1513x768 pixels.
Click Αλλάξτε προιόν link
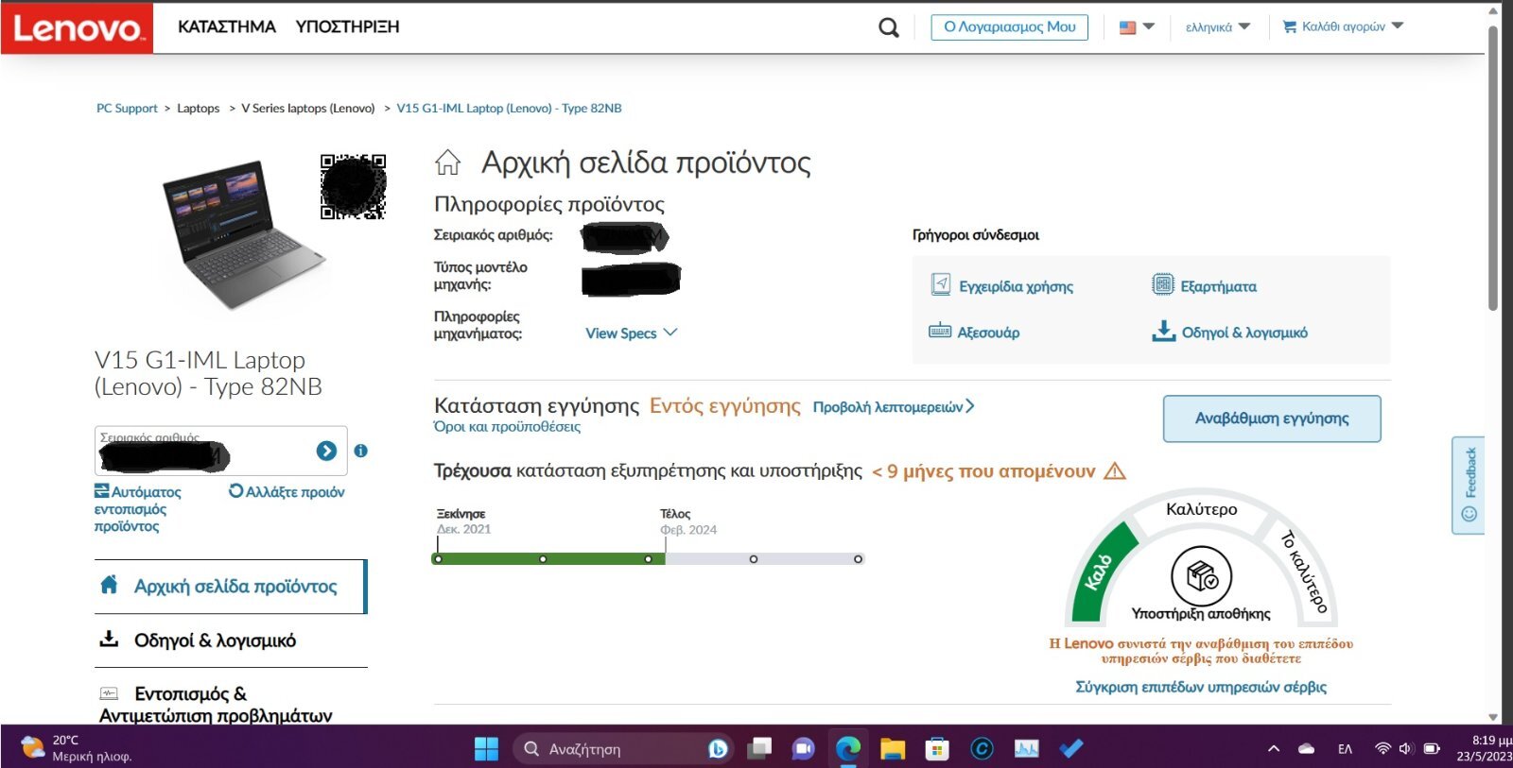pos(287,491)
